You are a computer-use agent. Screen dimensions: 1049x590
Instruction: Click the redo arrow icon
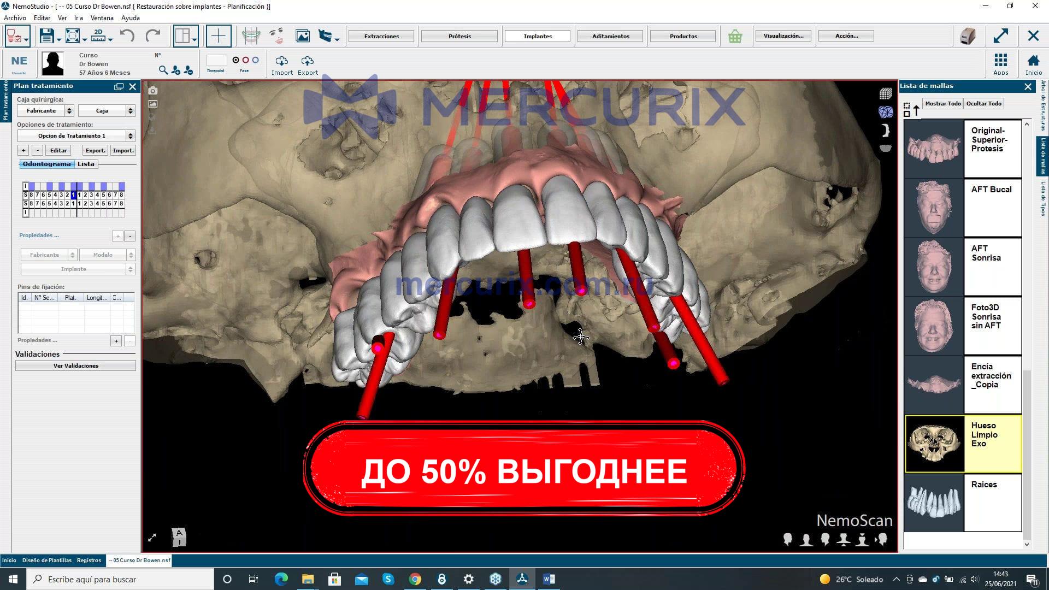153,36
